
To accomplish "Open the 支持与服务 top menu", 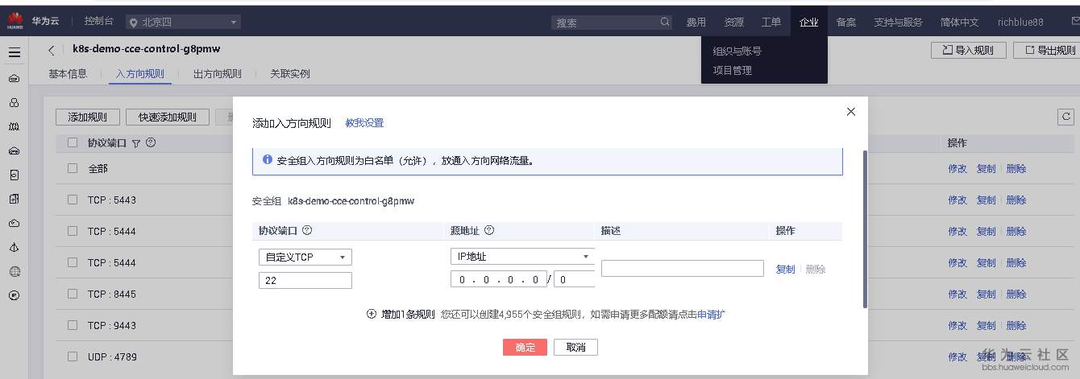I will (x=898, y=23).
